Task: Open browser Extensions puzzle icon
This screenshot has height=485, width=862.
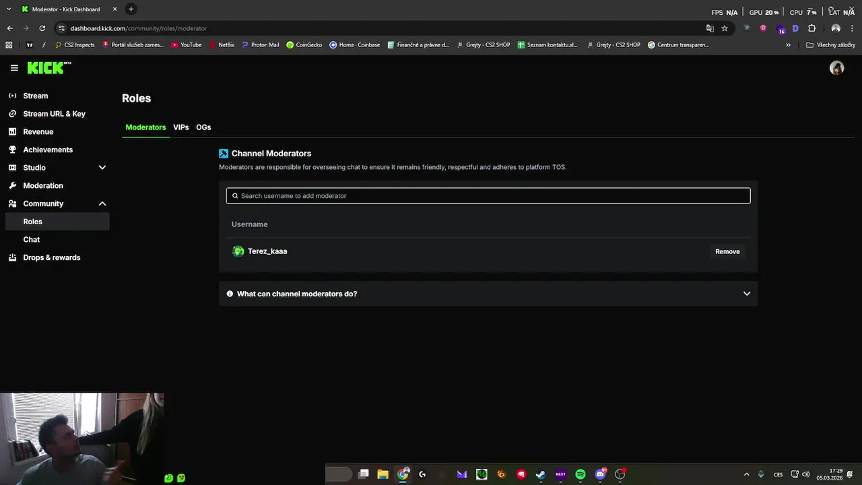Action: coord(811,28)
